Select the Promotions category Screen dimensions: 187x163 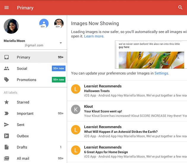26,80
